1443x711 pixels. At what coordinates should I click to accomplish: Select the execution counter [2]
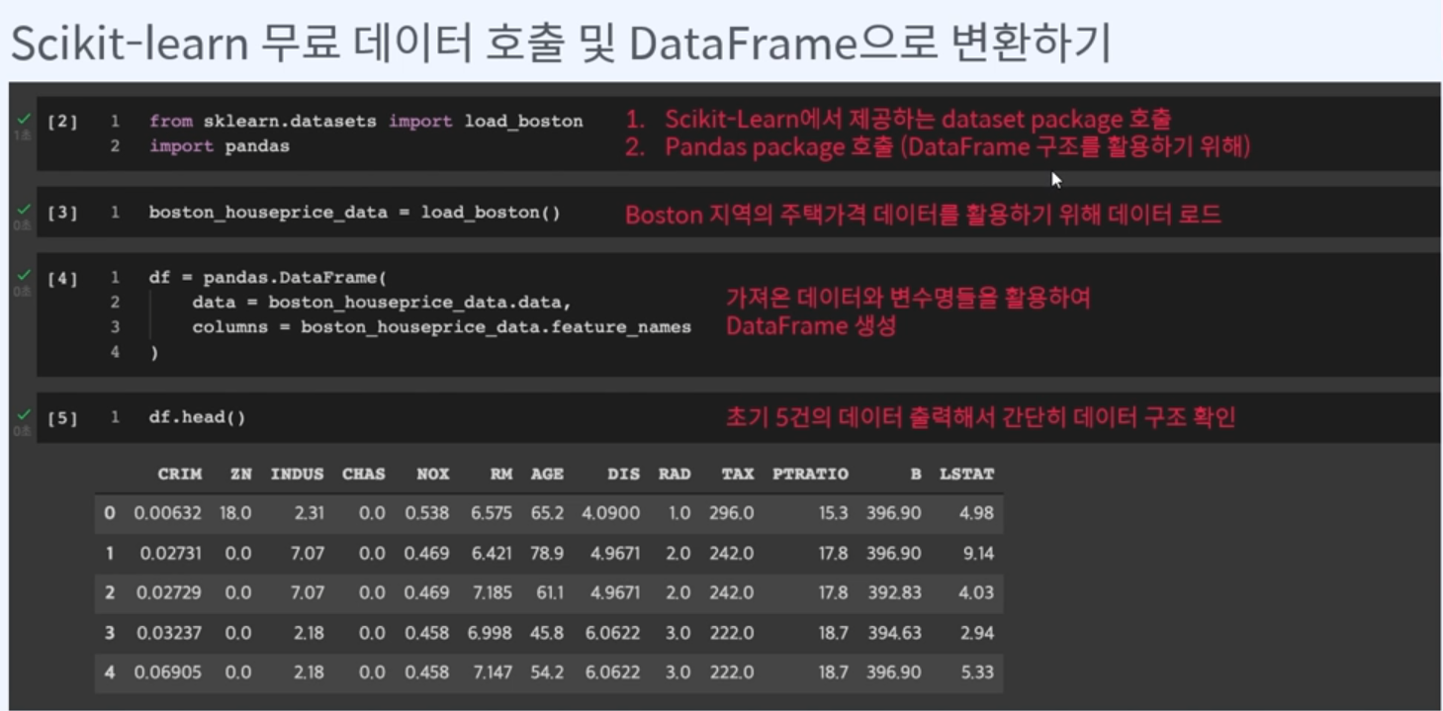coord(62,122)
